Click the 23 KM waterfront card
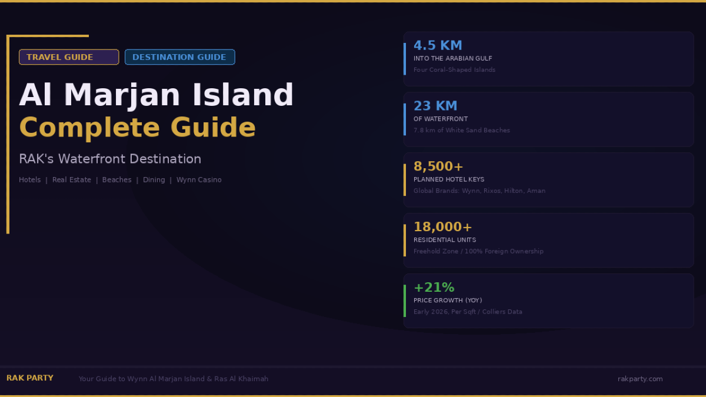The image size is (706, 397). pos(548,119)
